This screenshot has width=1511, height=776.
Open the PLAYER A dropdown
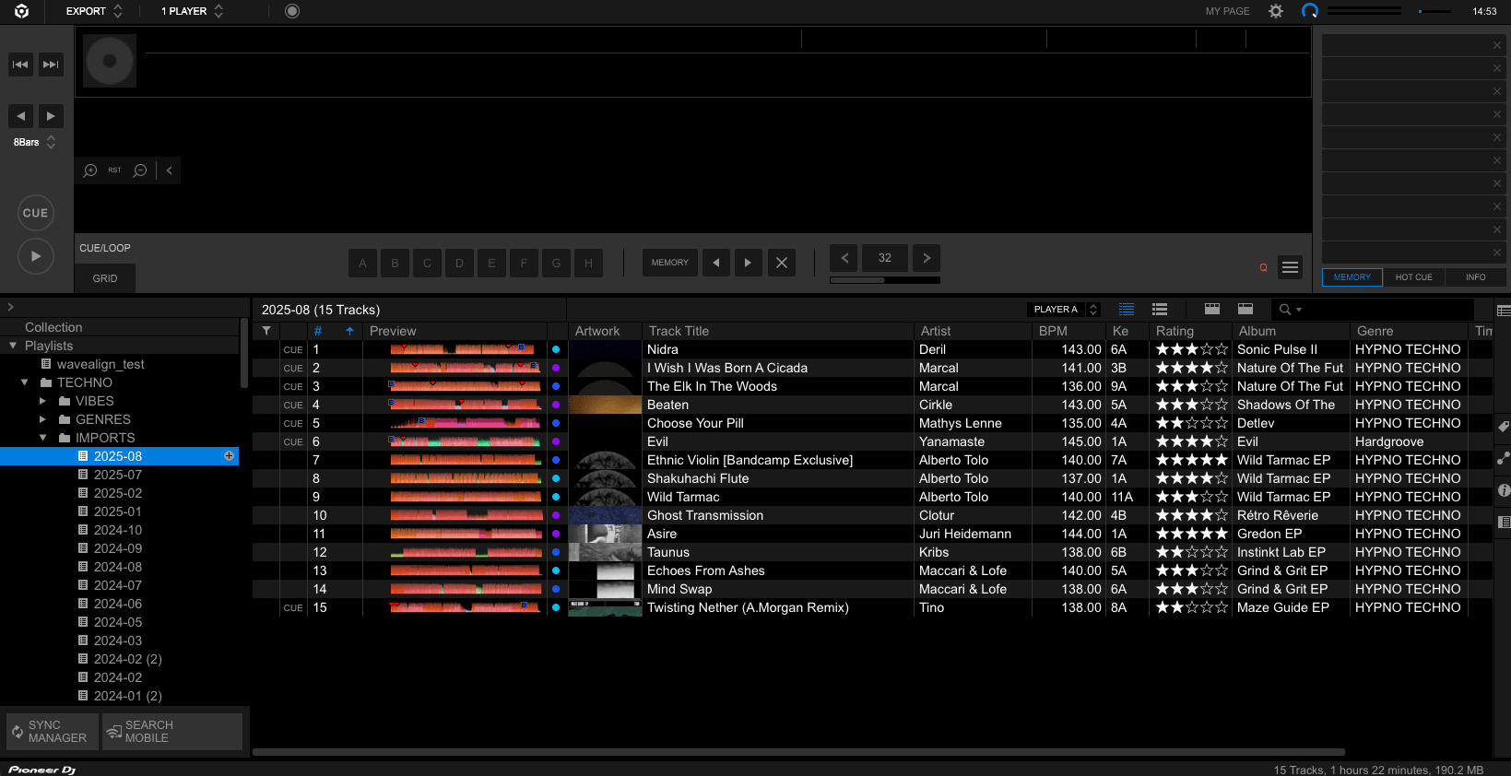click(x=1064, y=310)
